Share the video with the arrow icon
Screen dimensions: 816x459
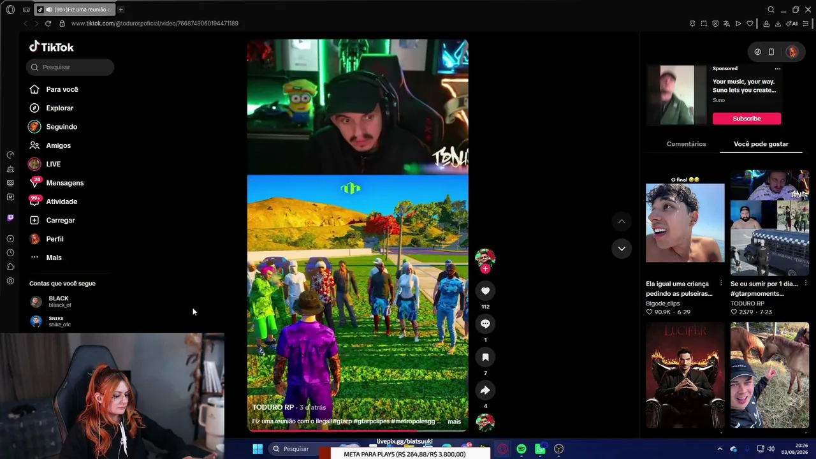(x=485, y=390)
